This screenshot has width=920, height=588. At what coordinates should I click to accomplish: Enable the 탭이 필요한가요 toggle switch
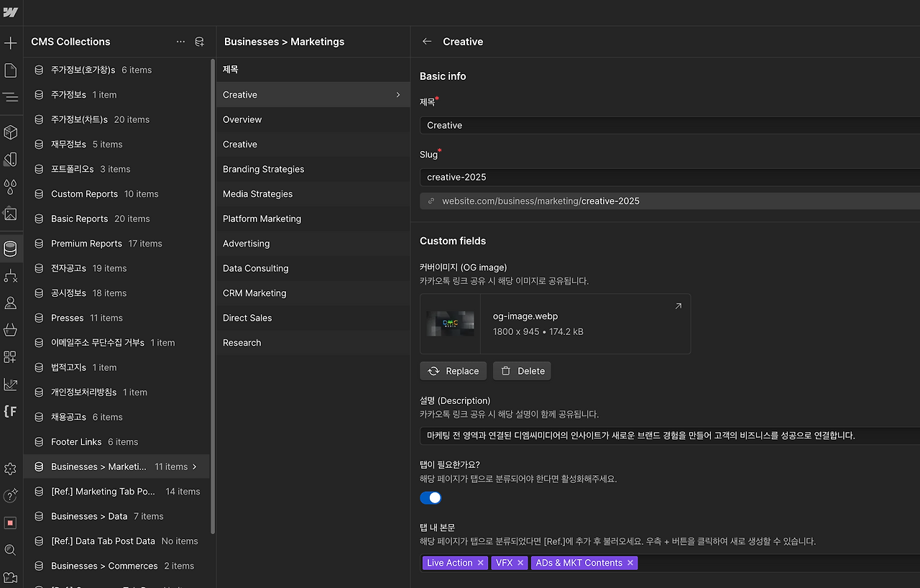[430, 497]
